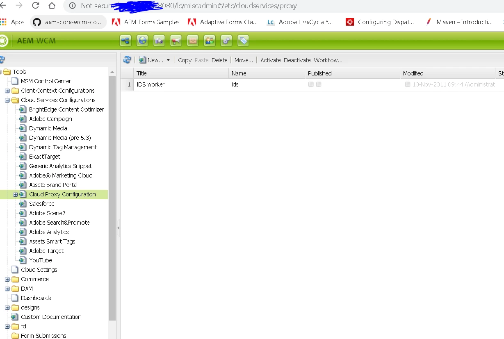This screenshot has height=339, width=504.
Task: Click Deactivate in the toolbar
Action: tap(297, 60)
